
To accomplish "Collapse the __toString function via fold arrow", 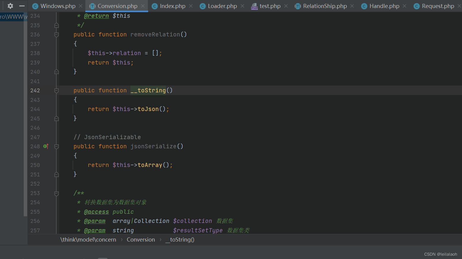I will (x=56, y=90).
